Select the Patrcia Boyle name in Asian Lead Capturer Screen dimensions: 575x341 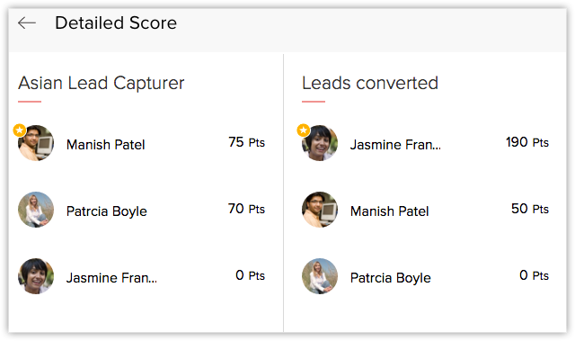[107, 211]
